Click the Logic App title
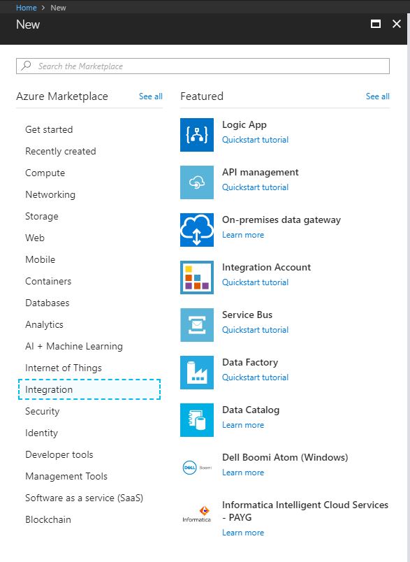 coord(244,124)
